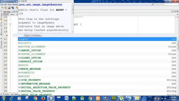Open Firefox from the taskbar
The height and width of the screenshot is (101, 179).
click(x=43, y=98)
